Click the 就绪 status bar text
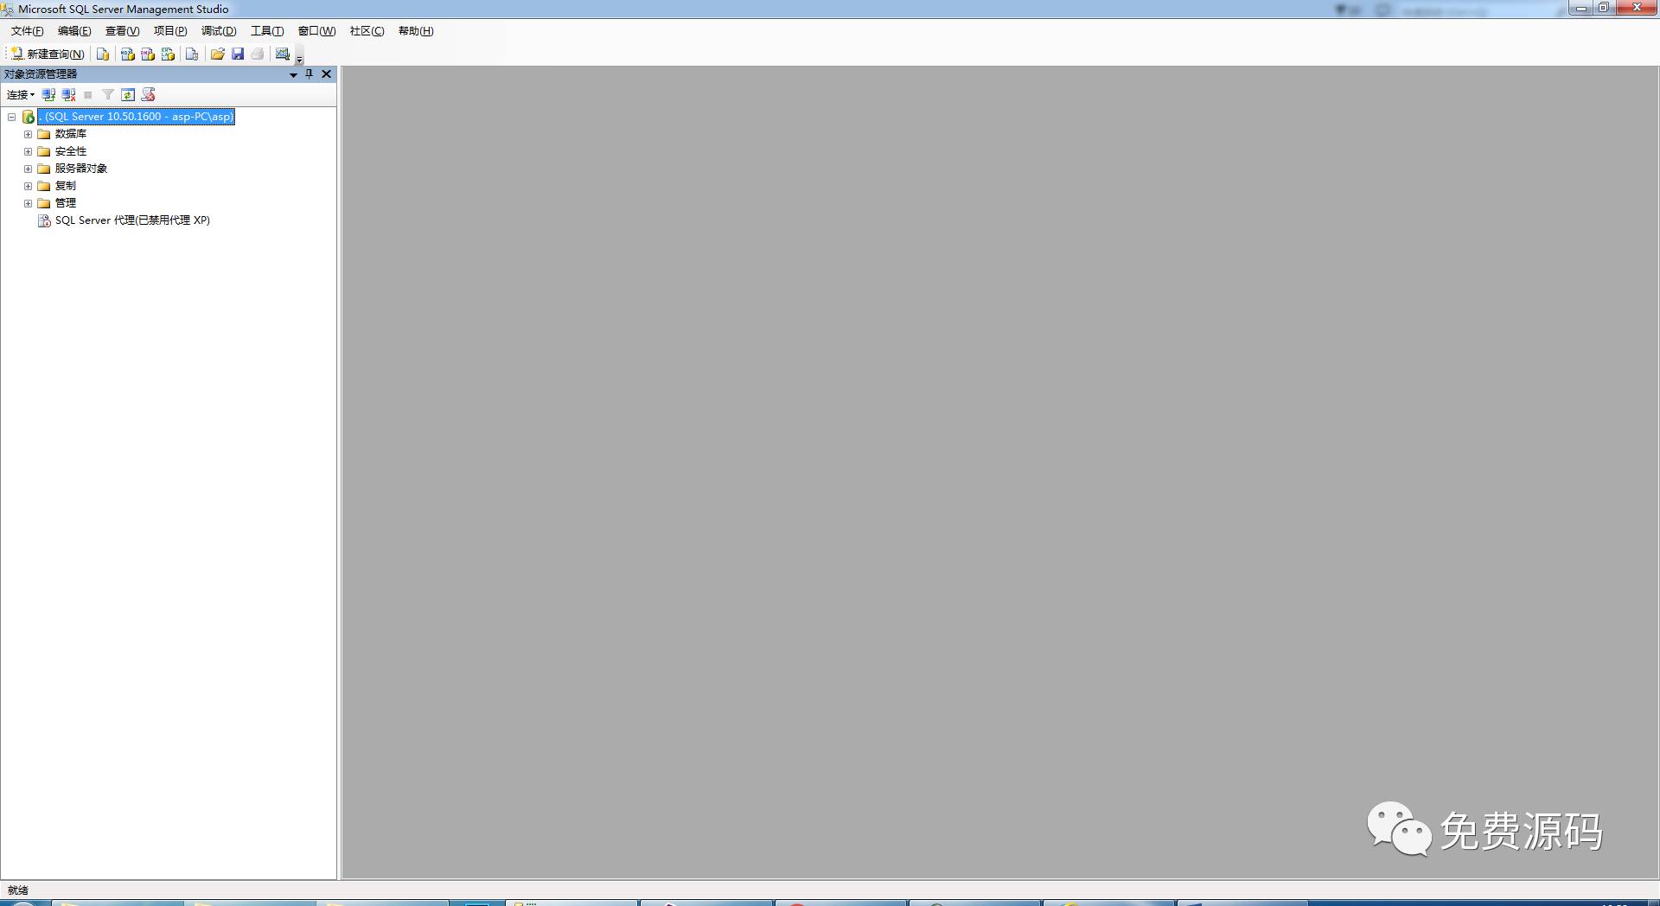The image size is (1660, 906). (x=18, y=890)
